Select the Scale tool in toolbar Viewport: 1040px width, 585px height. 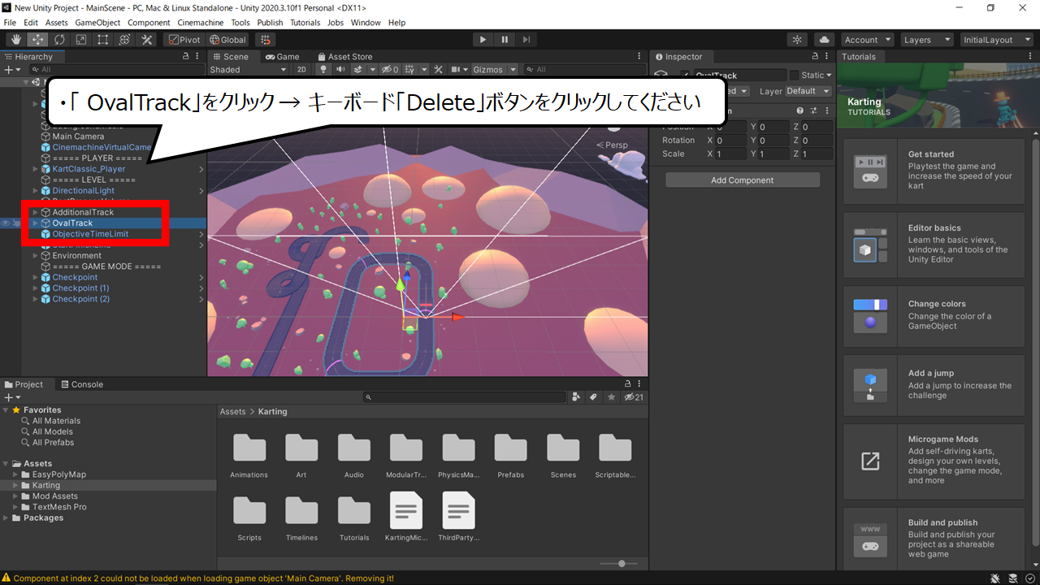pos(81,40)
